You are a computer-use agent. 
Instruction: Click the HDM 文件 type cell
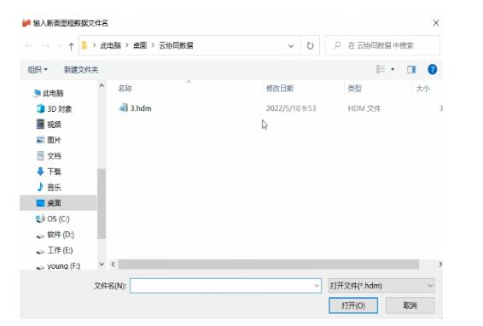point(364,108)
